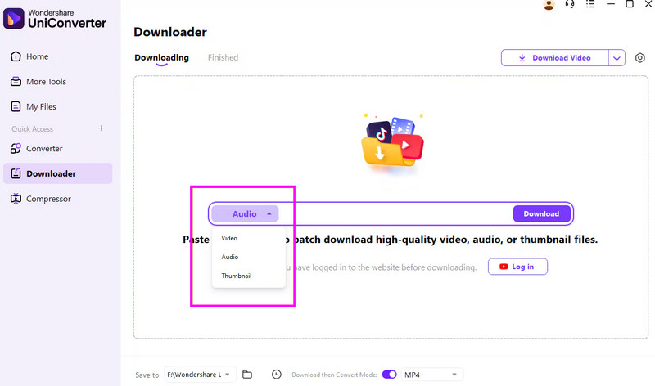Choose Audio from the type menu
This screenshot has height=386, width=655.
click(x=230, y=257)
